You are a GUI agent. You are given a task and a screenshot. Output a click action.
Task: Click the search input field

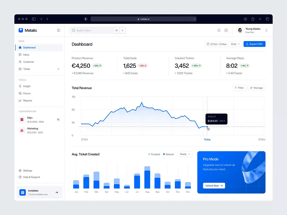92,30
